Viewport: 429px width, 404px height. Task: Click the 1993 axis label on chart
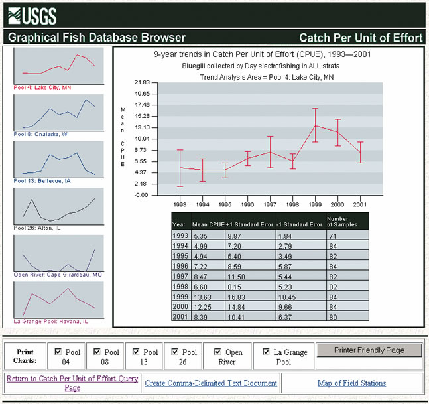click(x=180, y=204)
